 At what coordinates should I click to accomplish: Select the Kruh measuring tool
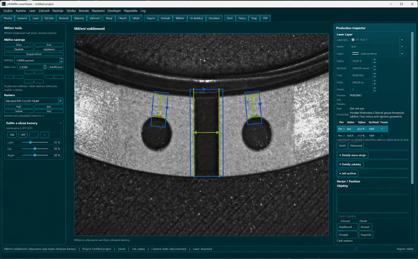coord(49,45)
